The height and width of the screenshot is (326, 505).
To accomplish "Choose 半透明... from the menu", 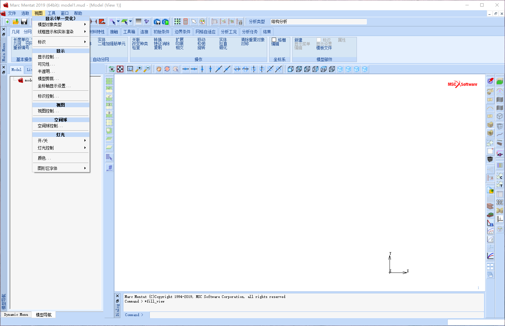I will point(61,71).
